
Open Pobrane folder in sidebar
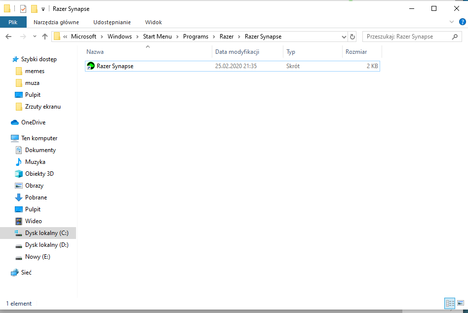pos(36,197)
